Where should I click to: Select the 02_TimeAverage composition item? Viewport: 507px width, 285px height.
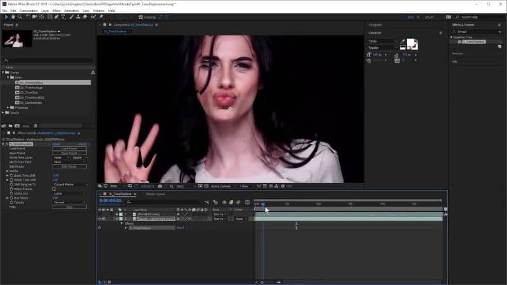(x=31, y=87)
